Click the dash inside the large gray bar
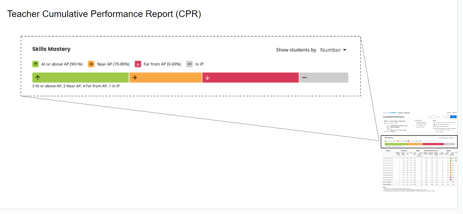This screenshot has width=463, height=214. (x=305, y=78)
